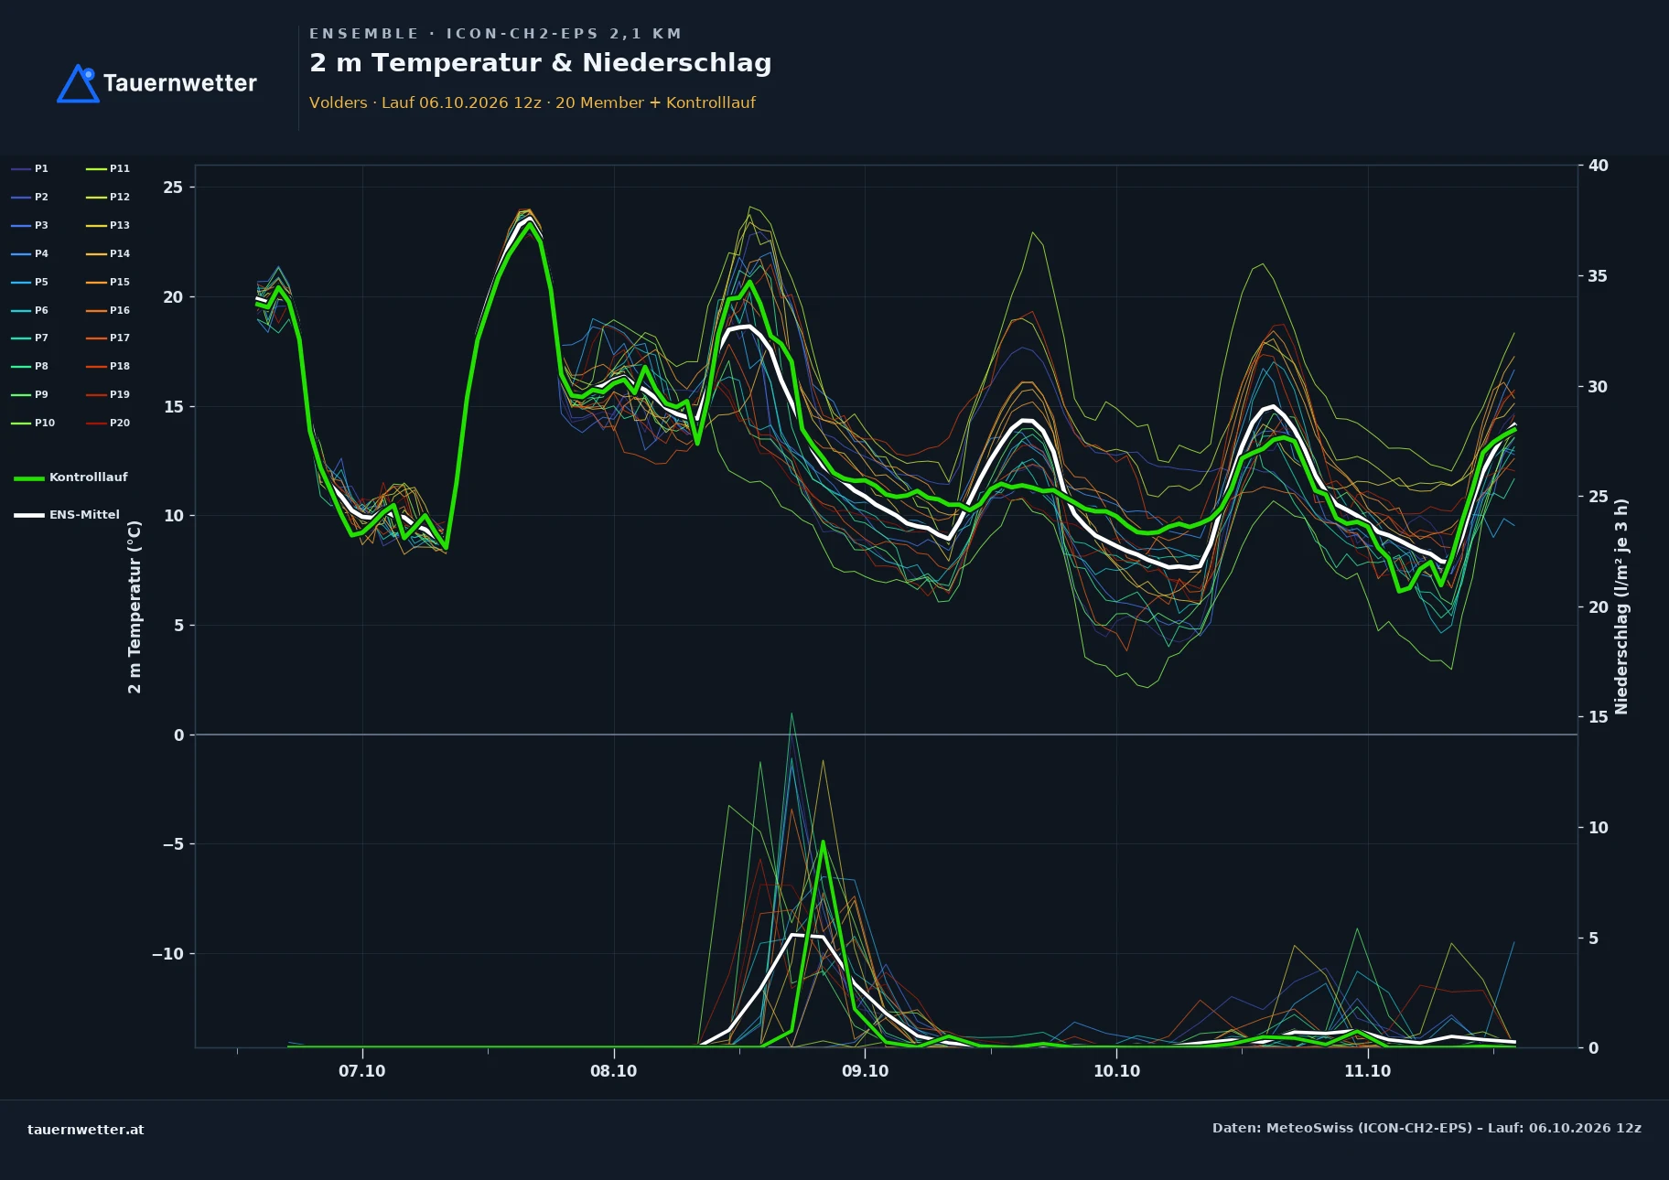Click the ensemble ICON-CH2-EPS header text

496,34
